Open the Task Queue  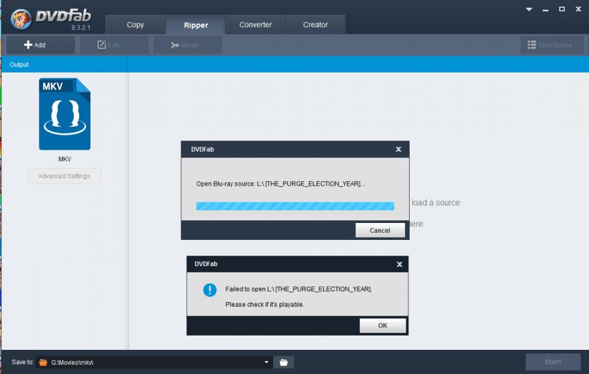coord(552,45)
